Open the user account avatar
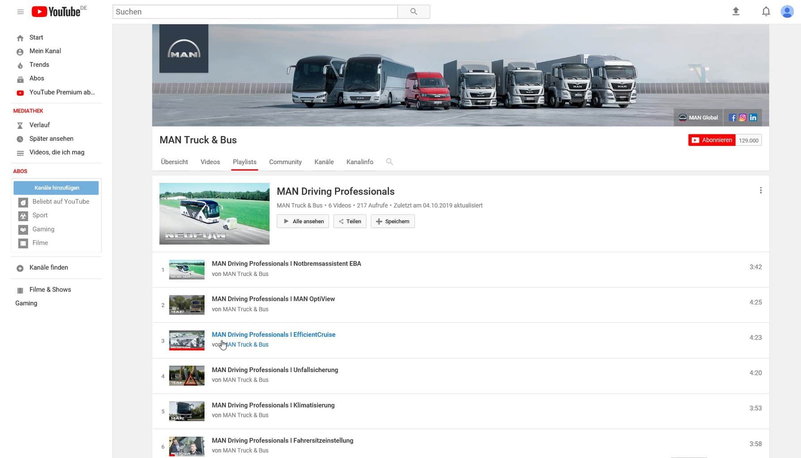Image resolution: width=801 pixels, height=458 pixels. pyautogui.click(x=787, y=12)
